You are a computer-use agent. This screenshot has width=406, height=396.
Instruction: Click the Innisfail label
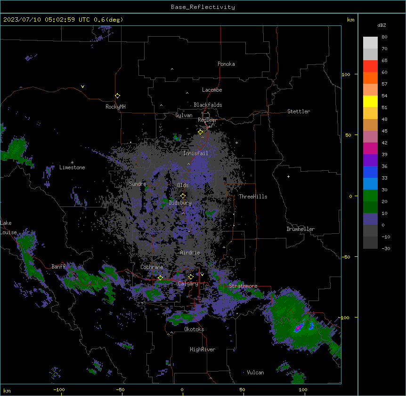pos(196,153)
